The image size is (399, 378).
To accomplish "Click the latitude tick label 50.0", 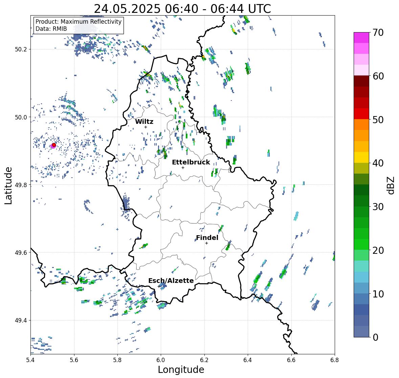I will [x=21, y=117].
